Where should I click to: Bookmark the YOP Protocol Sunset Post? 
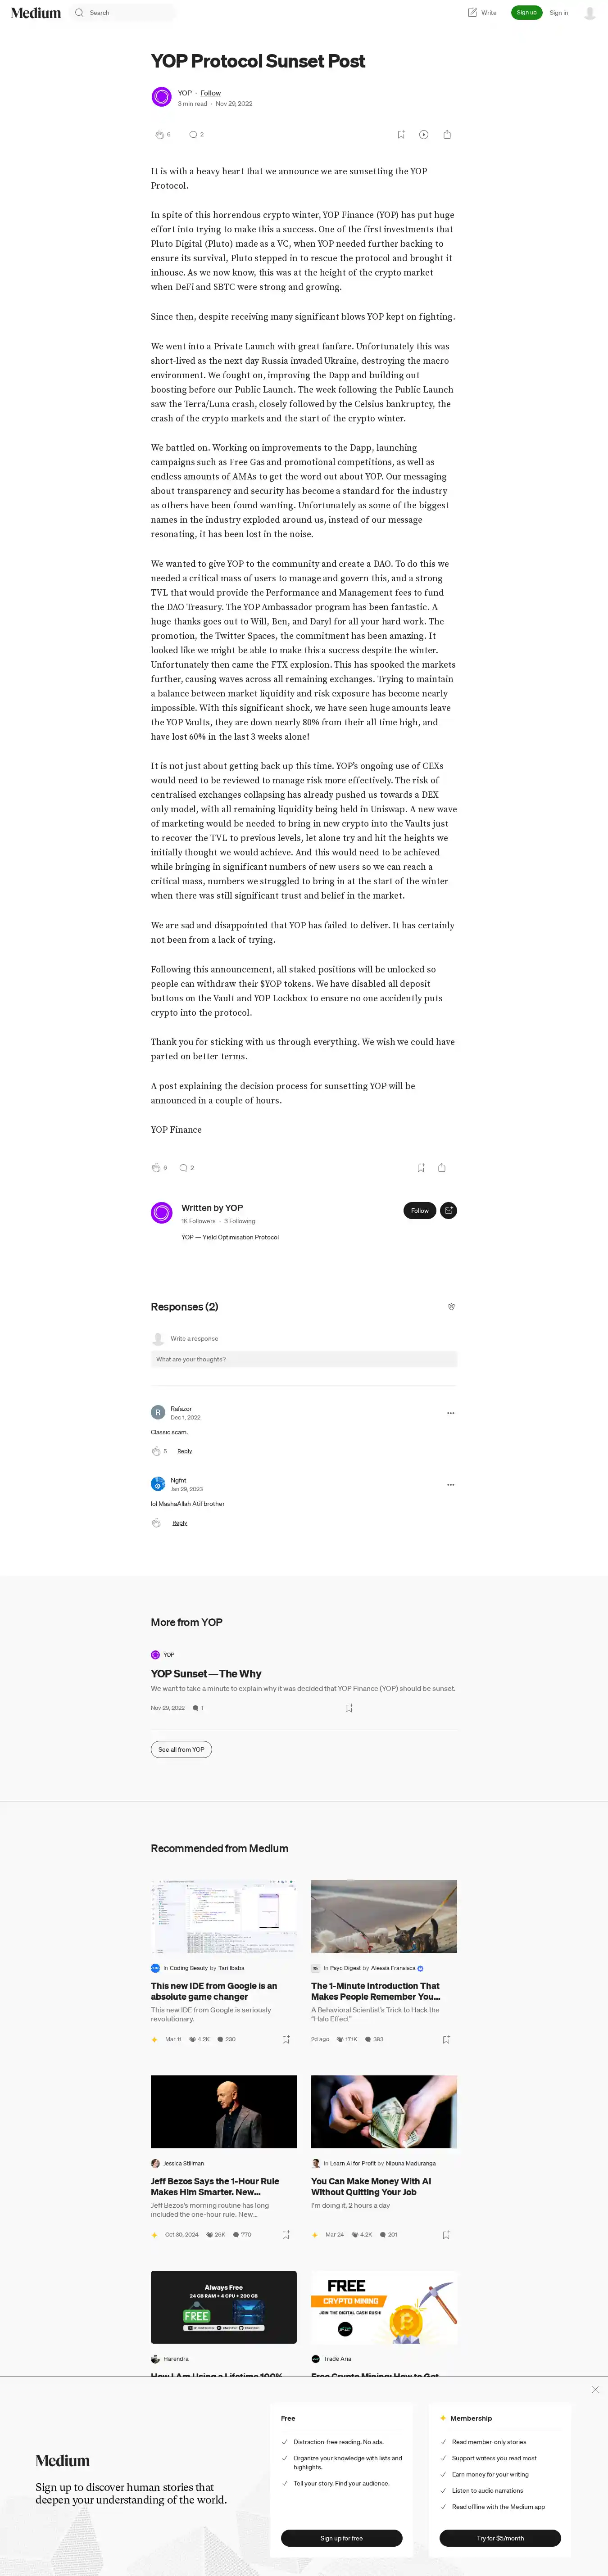tap(401, 134)
